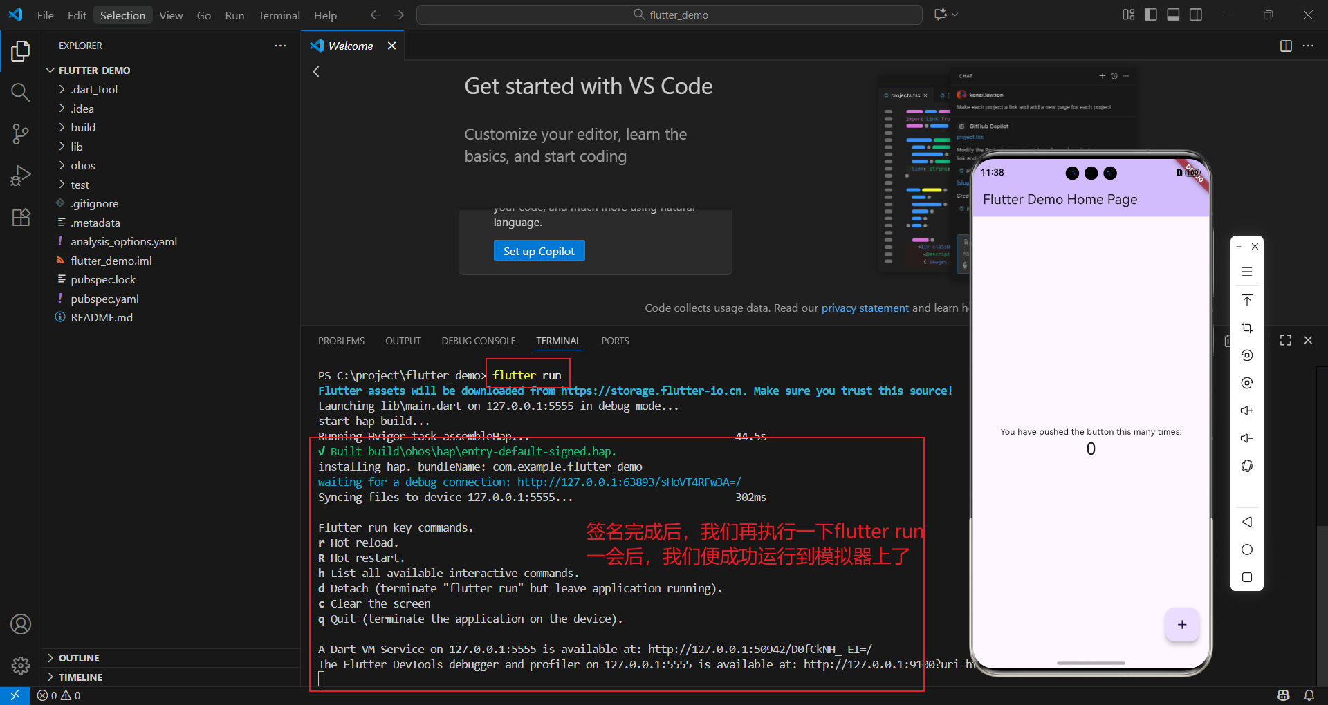Expand the OUTLINE section
This screenshot has height=705, width=1328.
click(x=171, y=658)
